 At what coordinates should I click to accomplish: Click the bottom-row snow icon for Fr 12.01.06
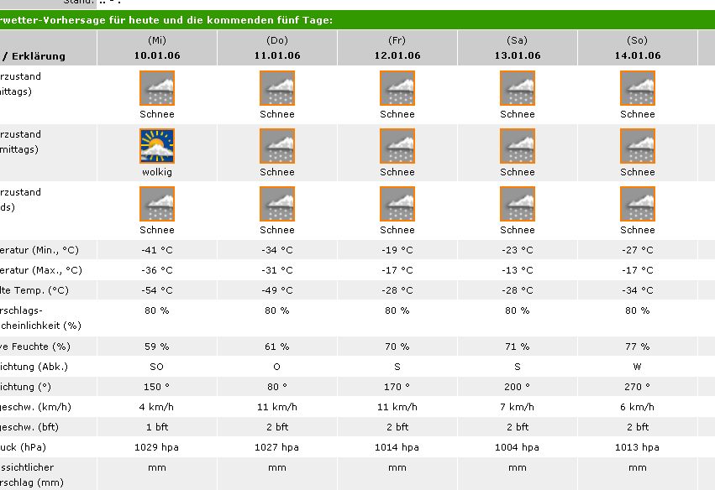click(x=397, y=204)
